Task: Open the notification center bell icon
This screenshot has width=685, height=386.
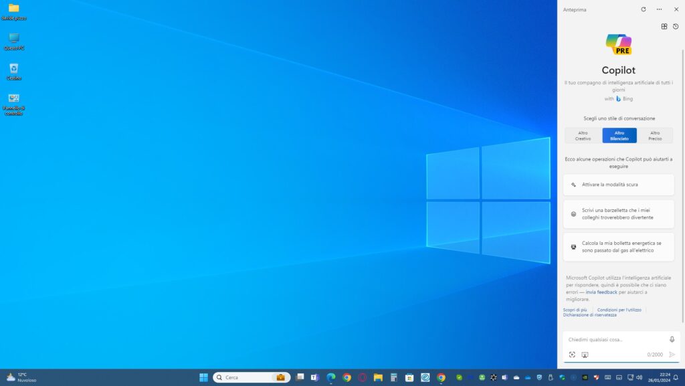Action: point(676,377)
